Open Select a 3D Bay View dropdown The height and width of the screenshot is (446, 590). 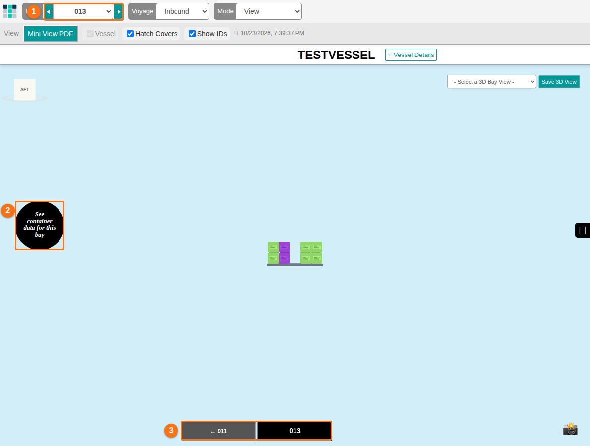491,82
